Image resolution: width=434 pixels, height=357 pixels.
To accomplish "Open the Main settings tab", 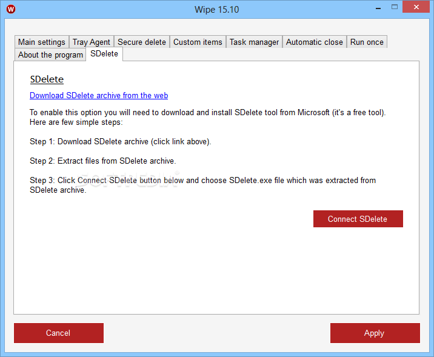I will pos(41,42).
